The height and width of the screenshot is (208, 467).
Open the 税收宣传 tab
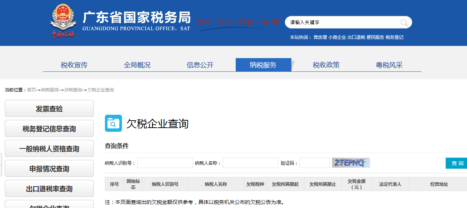(74, 65)
